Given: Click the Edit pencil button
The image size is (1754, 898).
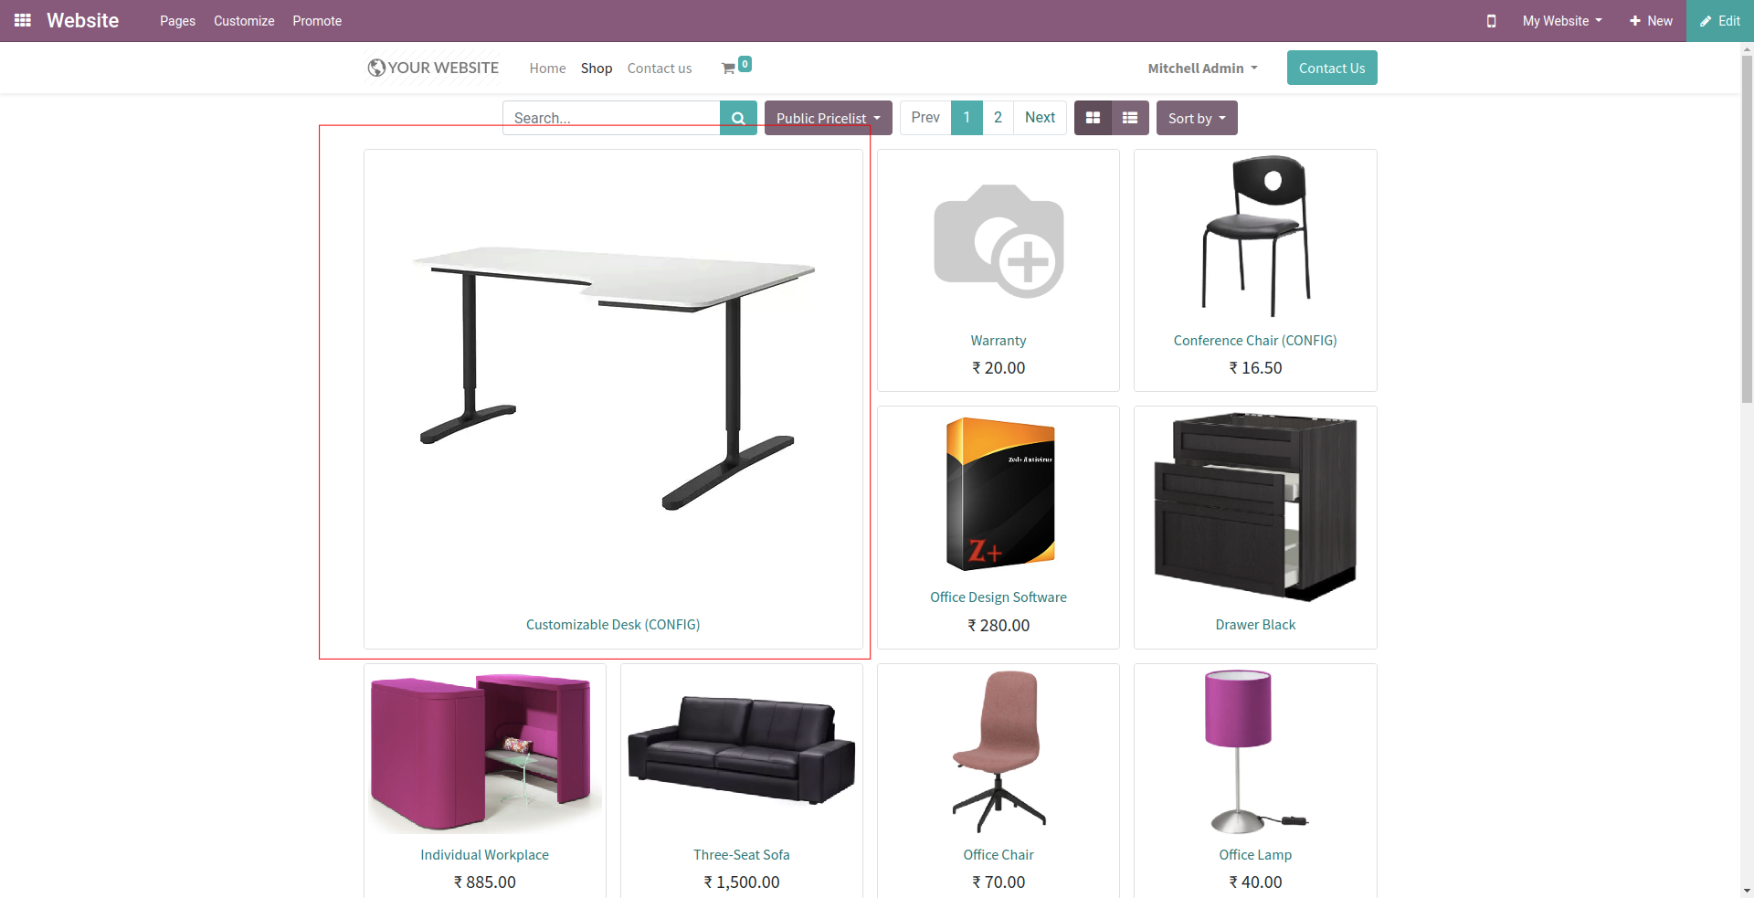Looking at the screenshot, I should pyautogui.click(x=1720, y=21).
